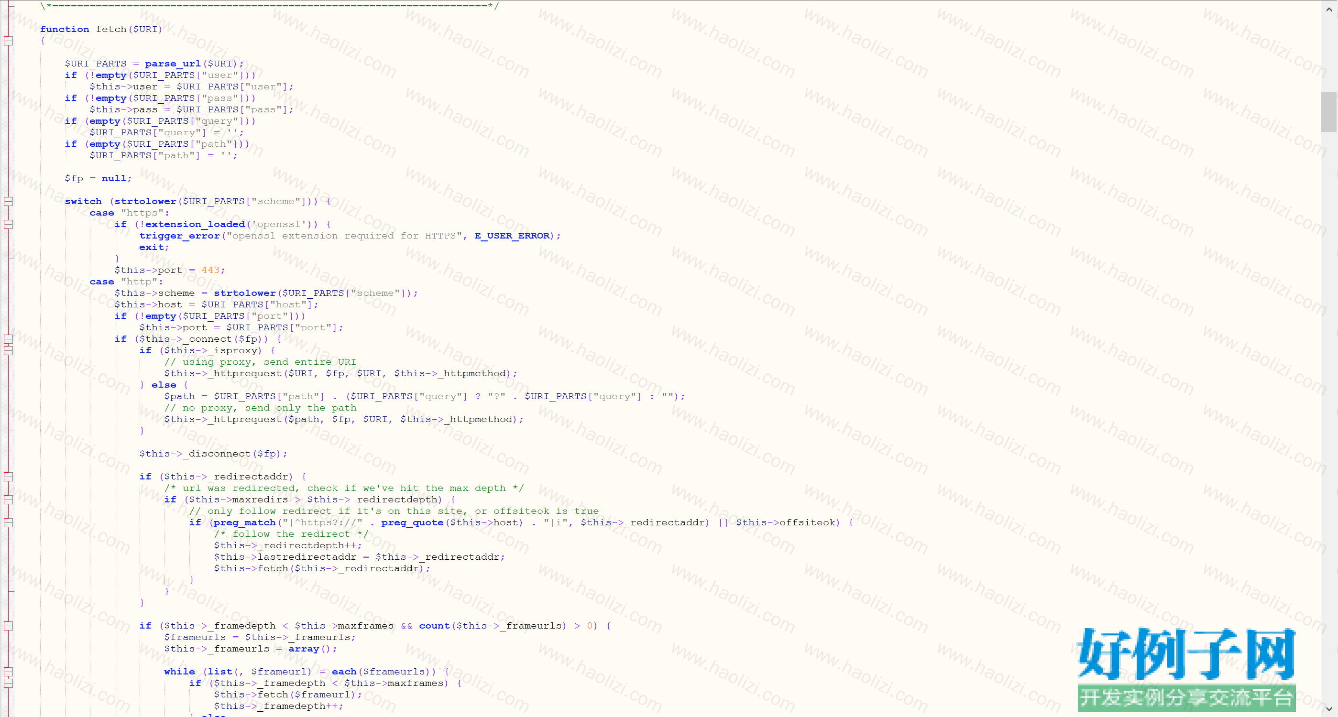The image size is (1338, 717).
Task: Fold the extension_loaded openssl if block
Action: [x=8, y=224]
